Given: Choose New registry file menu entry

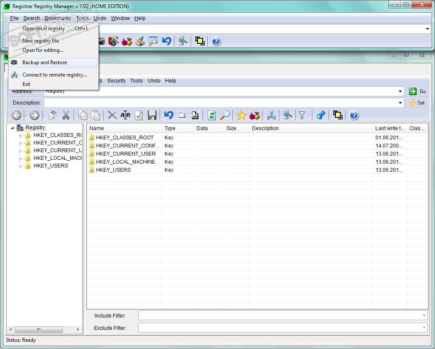Looking at the screenshot, I should pyautogui.click(x=53, y=41).
